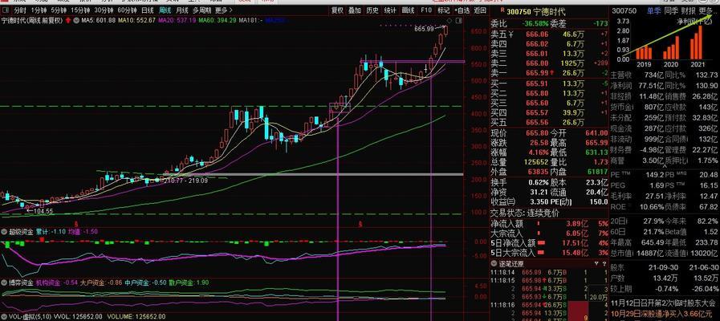The width and height of the screenshot is (720, 321).
Task: Click the 叠加 overlay button
Action: 355,10
